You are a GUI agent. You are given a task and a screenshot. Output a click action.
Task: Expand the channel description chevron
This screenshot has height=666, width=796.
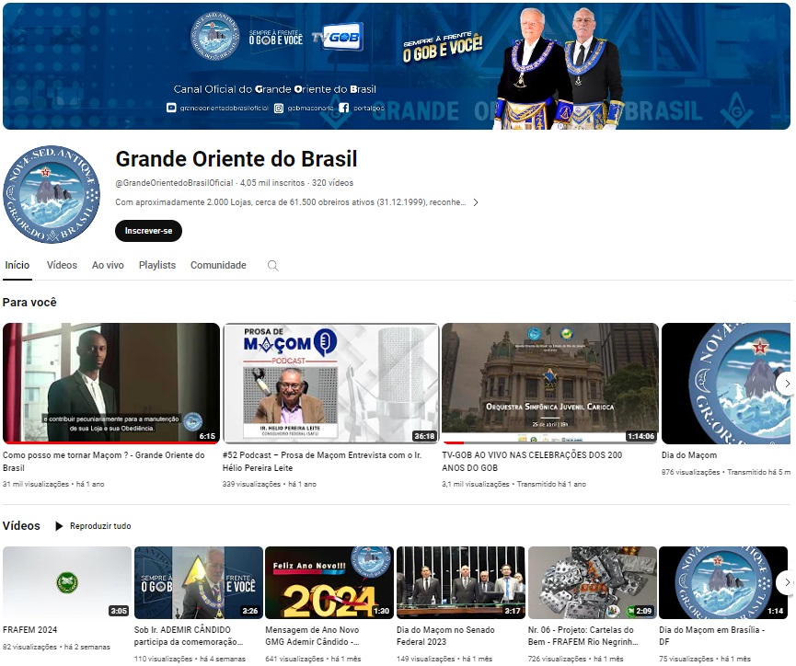(x=476, y=202)
